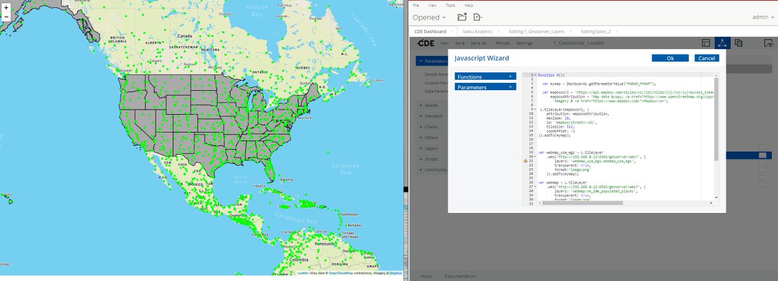Click Reload in CDE toolbar
The height and width of the screenshot is (281, 778).
pos(502,43)
